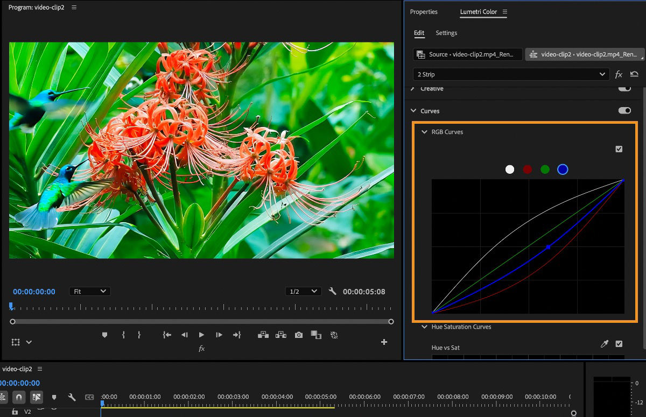Collapse the Hue Saturation Curves section
This screenshot has width=646, height=417.
[x=424, y=327]
